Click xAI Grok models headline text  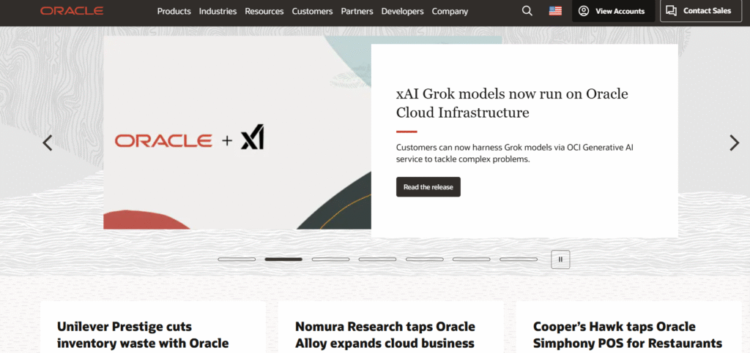(512, 103)
